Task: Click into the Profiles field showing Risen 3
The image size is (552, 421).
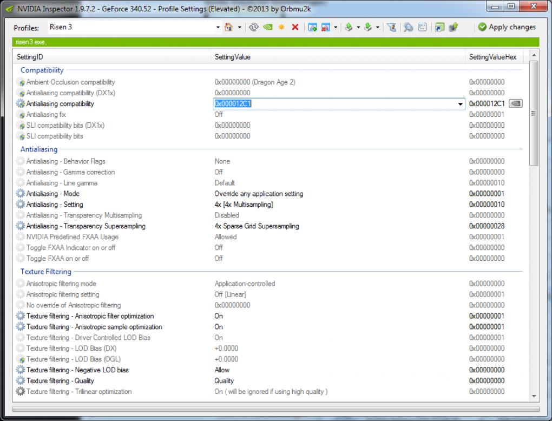Action: pyautogui.click(x=131, y=27)
